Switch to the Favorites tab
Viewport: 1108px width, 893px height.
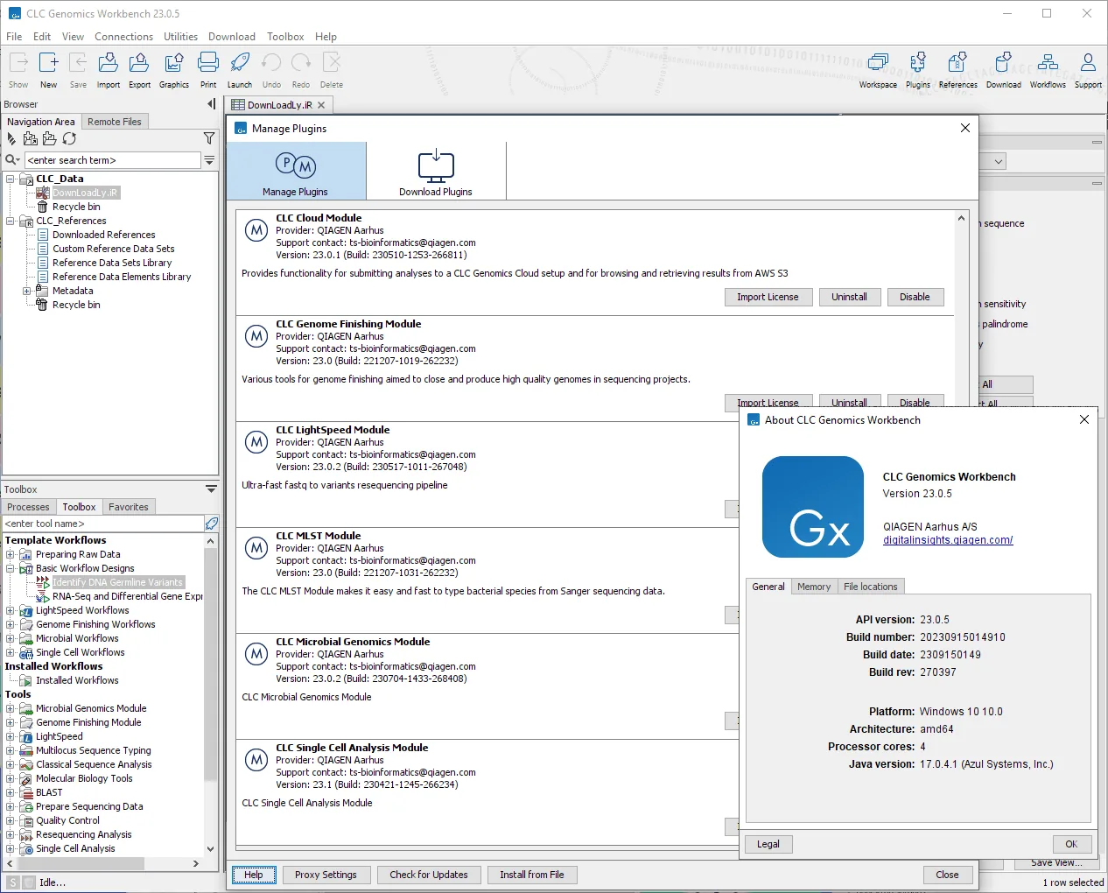point(129,507)
